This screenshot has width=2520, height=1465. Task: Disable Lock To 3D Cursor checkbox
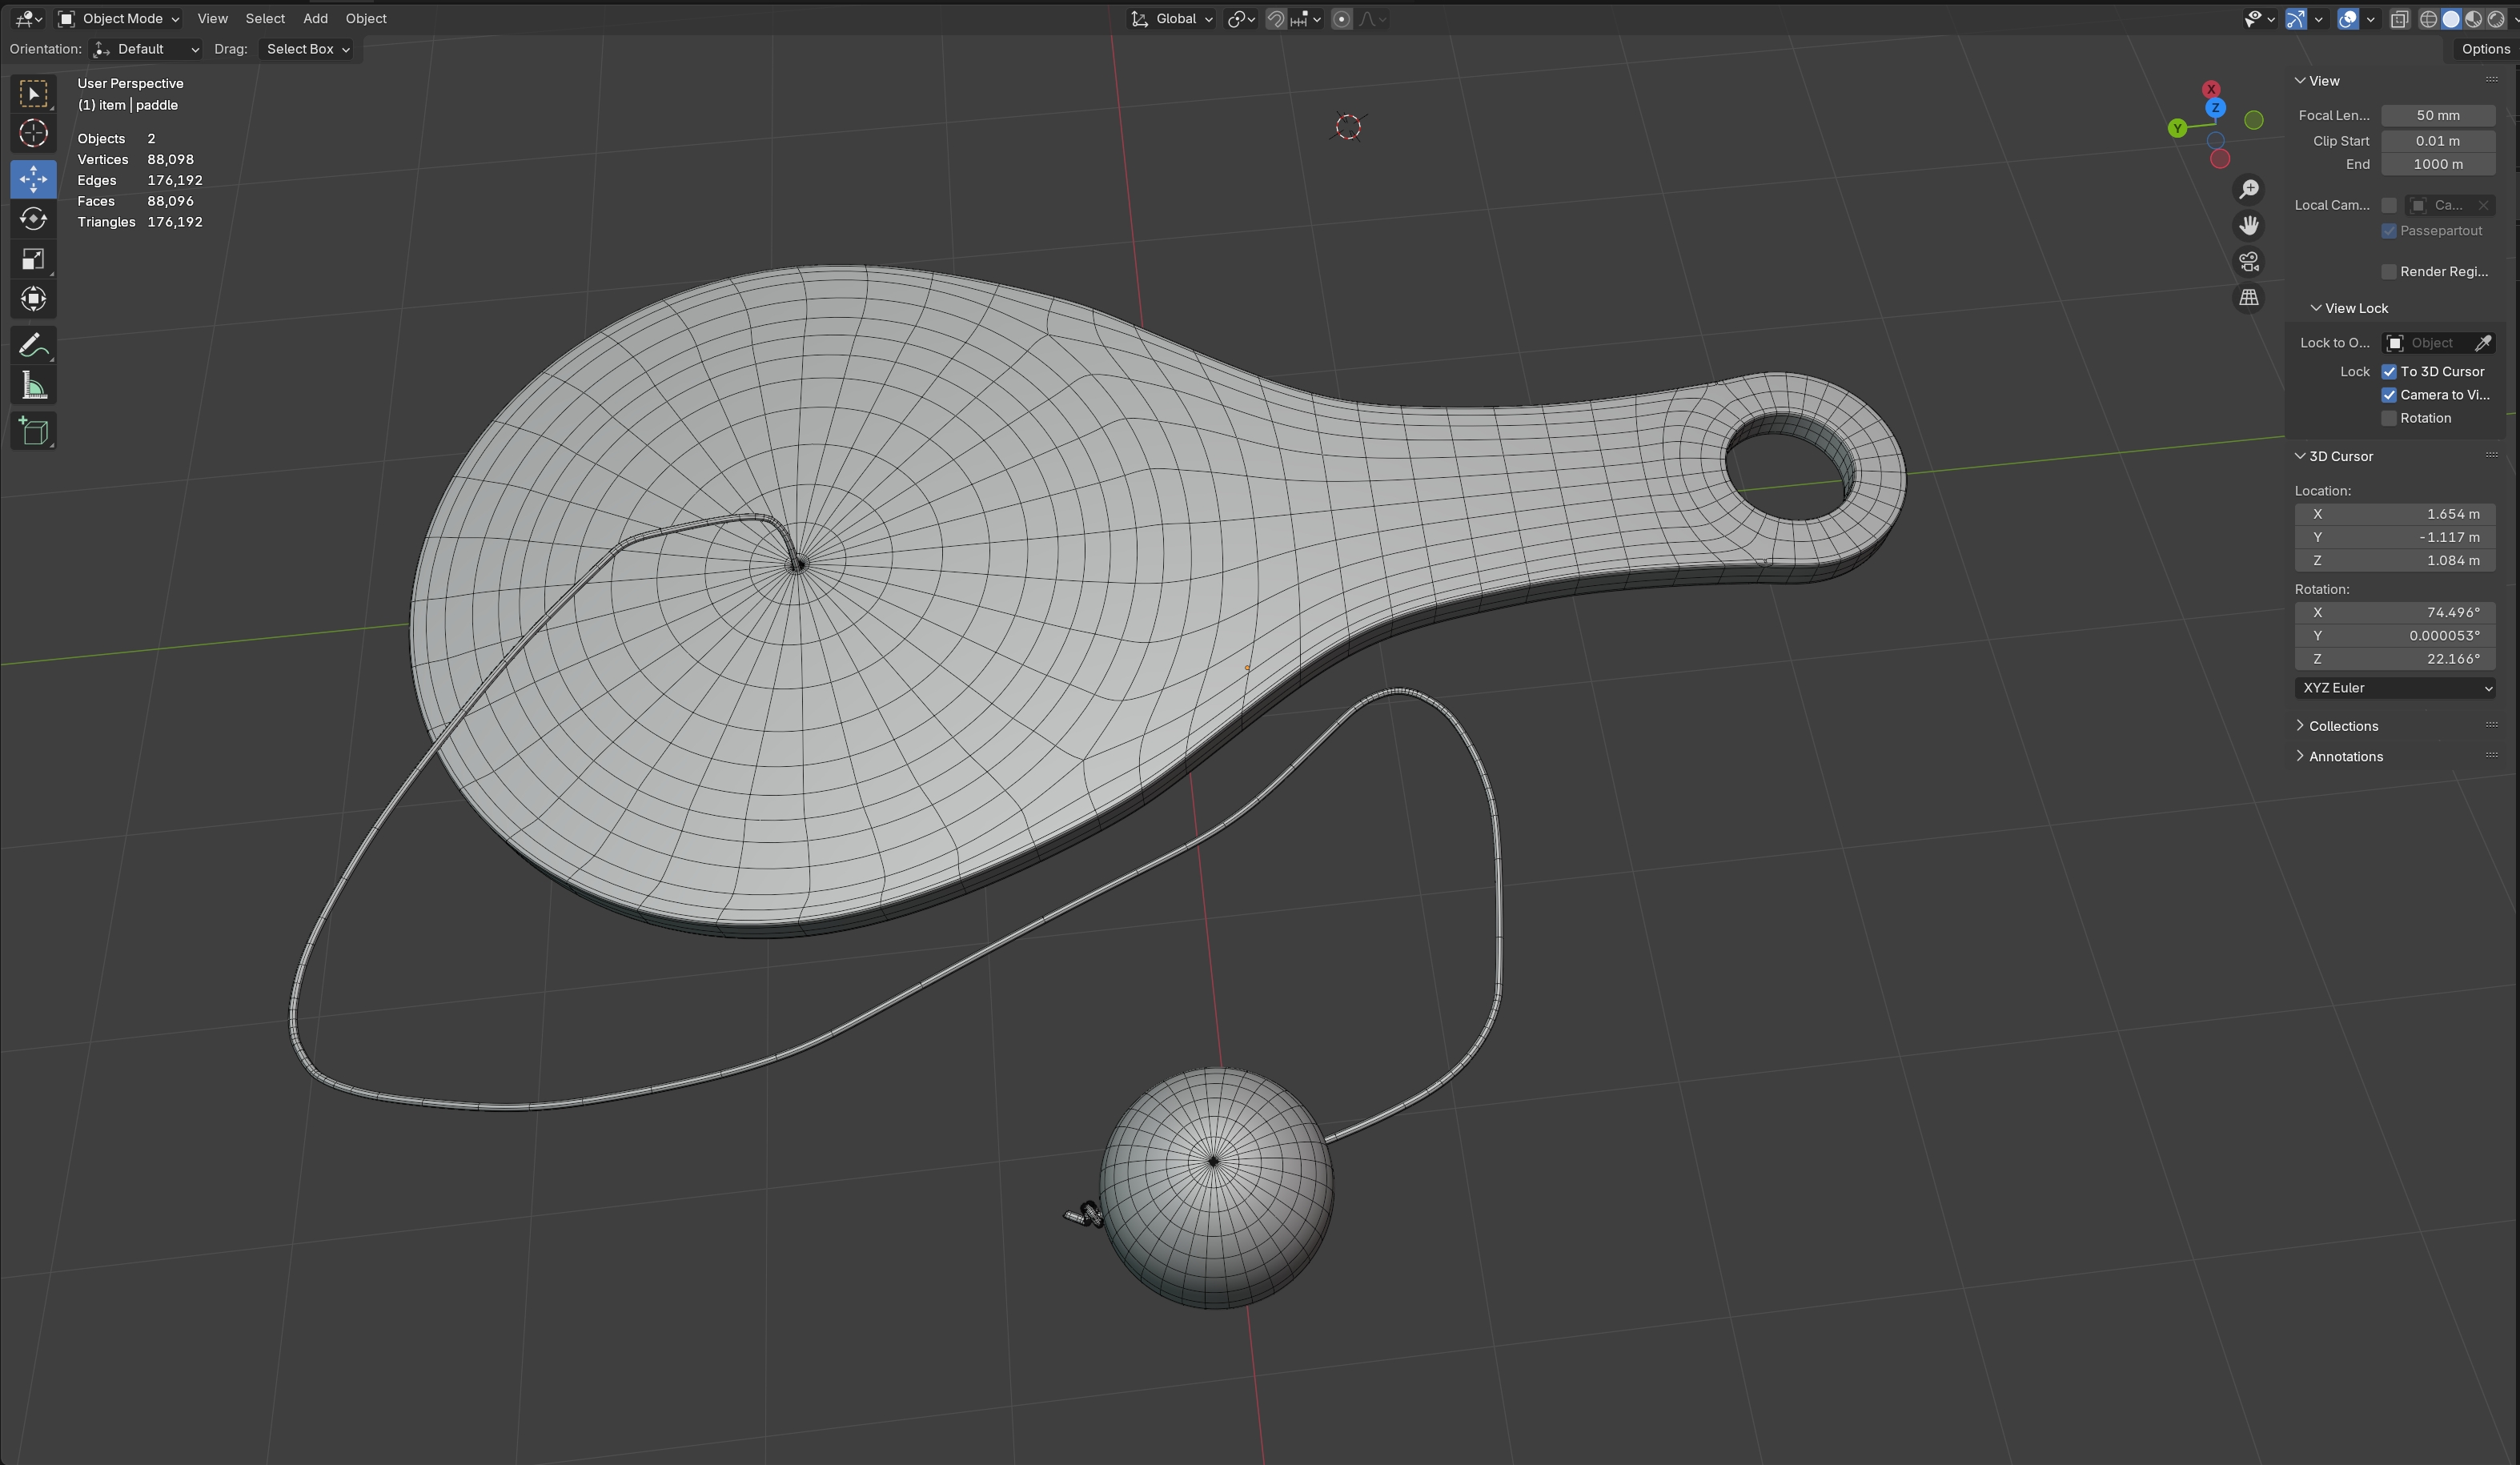(x=2389, y=372)
